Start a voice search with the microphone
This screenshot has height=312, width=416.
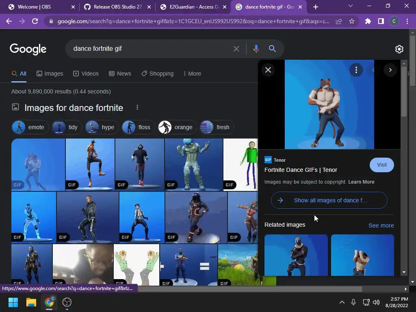(x=256, y=49)
